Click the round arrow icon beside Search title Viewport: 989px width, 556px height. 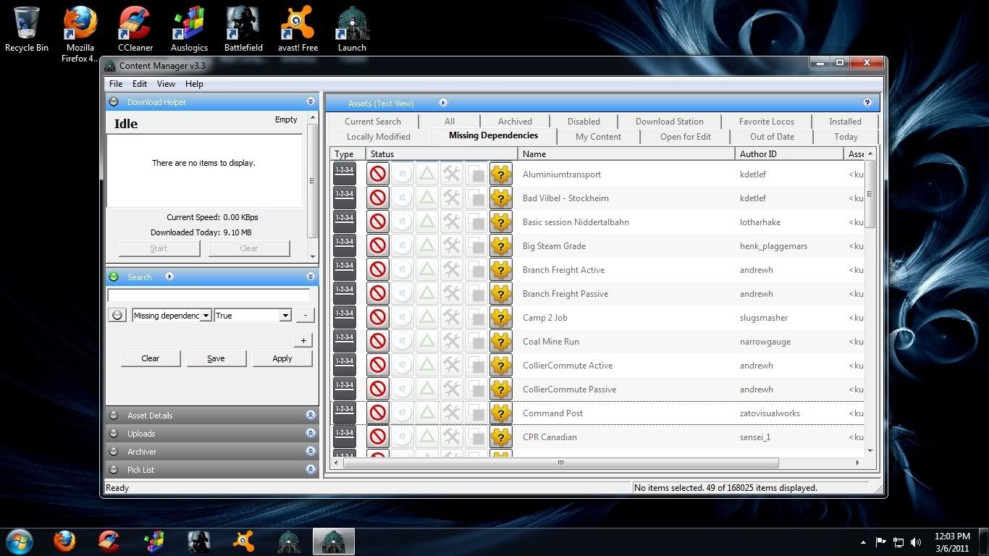169,277
